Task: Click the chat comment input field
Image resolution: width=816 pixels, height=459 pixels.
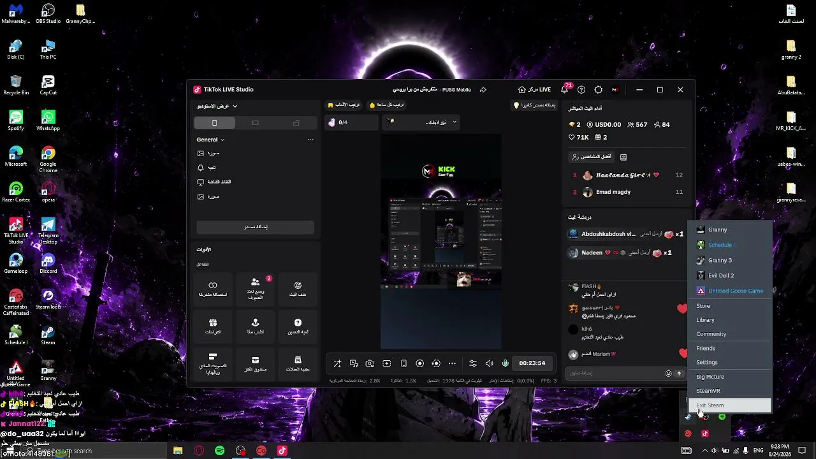Action: (615, 374)
